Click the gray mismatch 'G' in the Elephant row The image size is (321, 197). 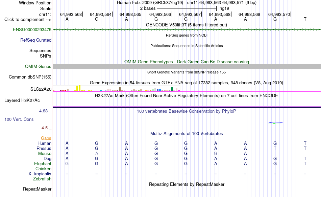[x=67, y=163]
